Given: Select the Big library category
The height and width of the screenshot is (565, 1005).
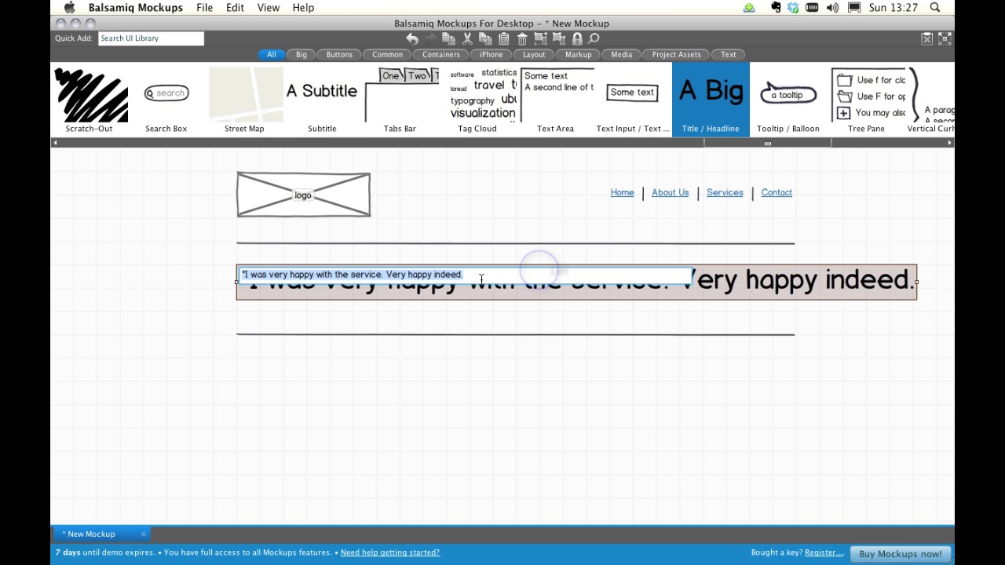Looking at the screenshot, I should click(x=301, y=54).
